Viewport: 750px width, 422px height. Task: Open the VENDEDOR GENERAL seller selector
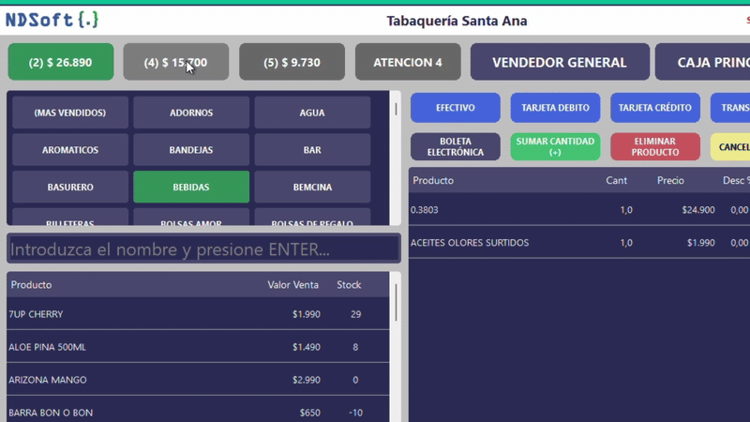click(559, 62)
